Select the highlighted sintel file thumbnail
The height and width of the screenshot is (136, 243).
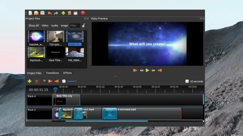(x=75, y=36)
